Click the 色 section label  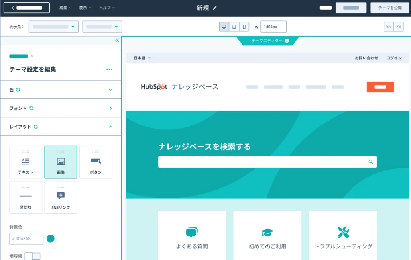[12, 90]
